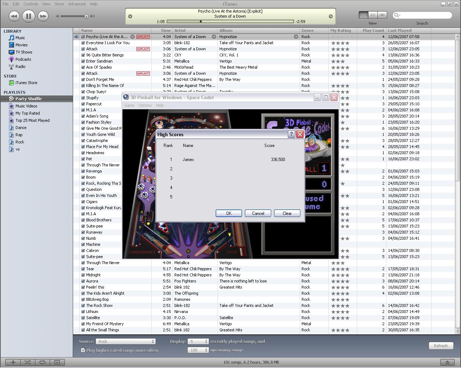Open Dance playlist
Viewport: 461px width, 368px height.
21,128
